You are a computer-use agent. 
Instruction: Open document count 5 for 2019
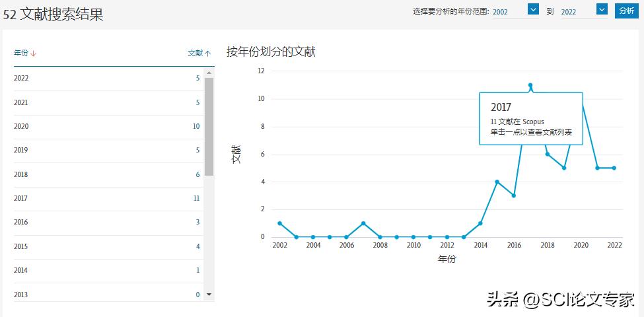pos(197,150)
